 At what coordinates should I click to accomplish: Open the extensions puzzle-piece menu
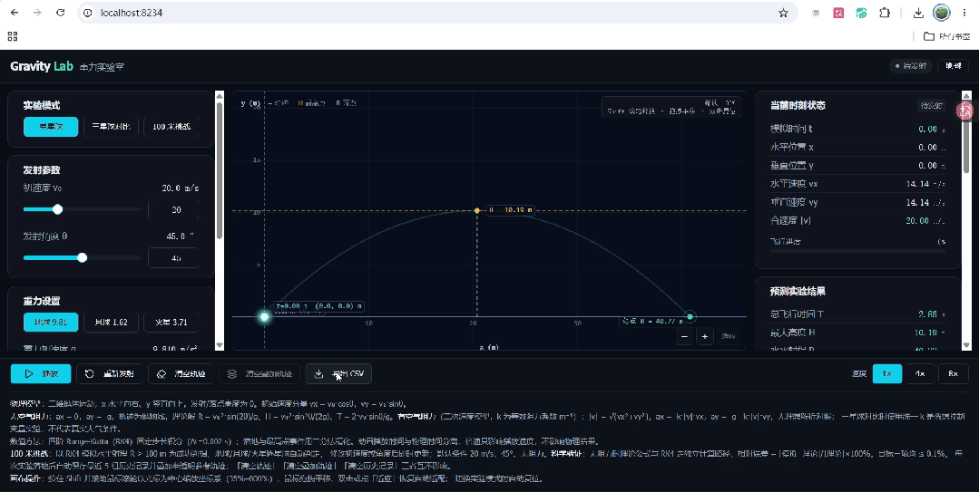[885, 13]
